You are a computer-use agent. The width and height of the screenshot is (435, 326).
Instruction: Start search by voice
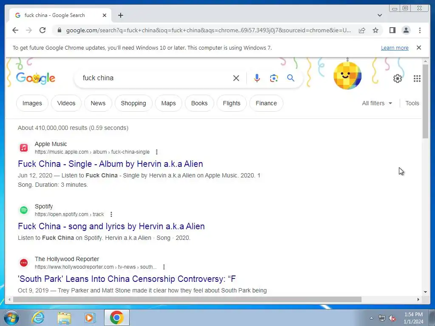pyautogui.click(x=257, y=78)
